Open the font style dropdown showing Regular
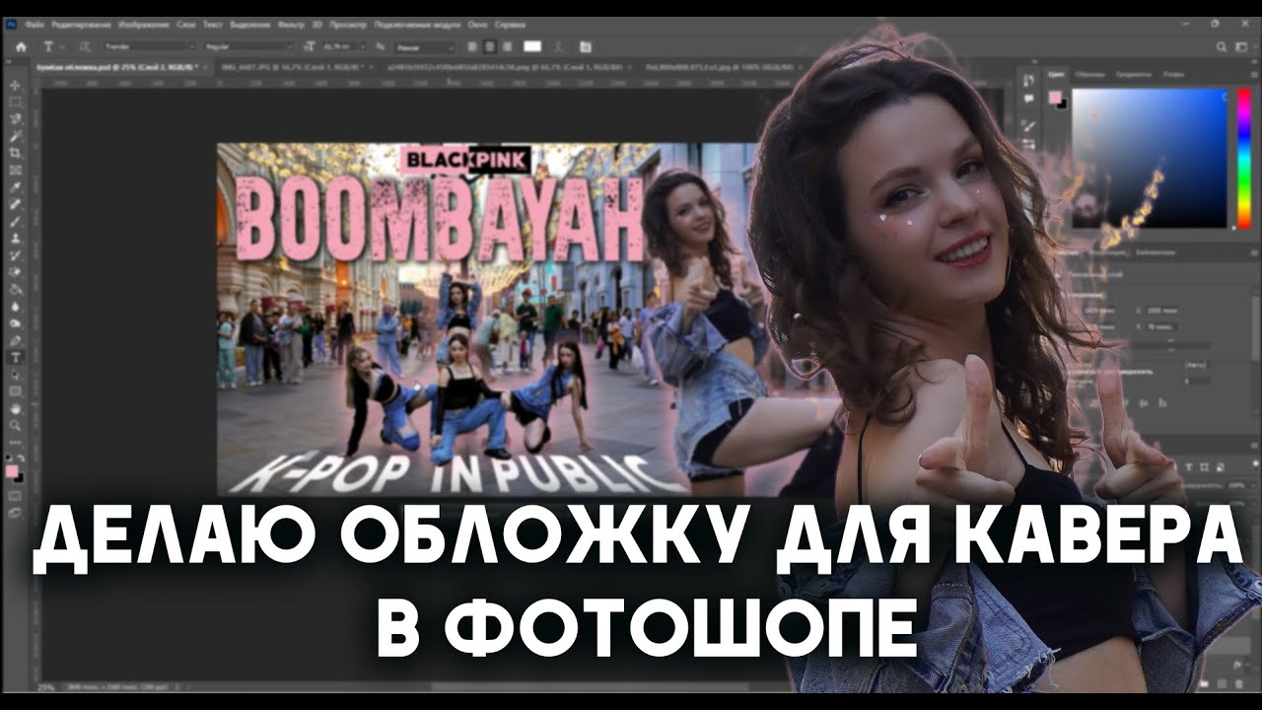 point(248,46)
